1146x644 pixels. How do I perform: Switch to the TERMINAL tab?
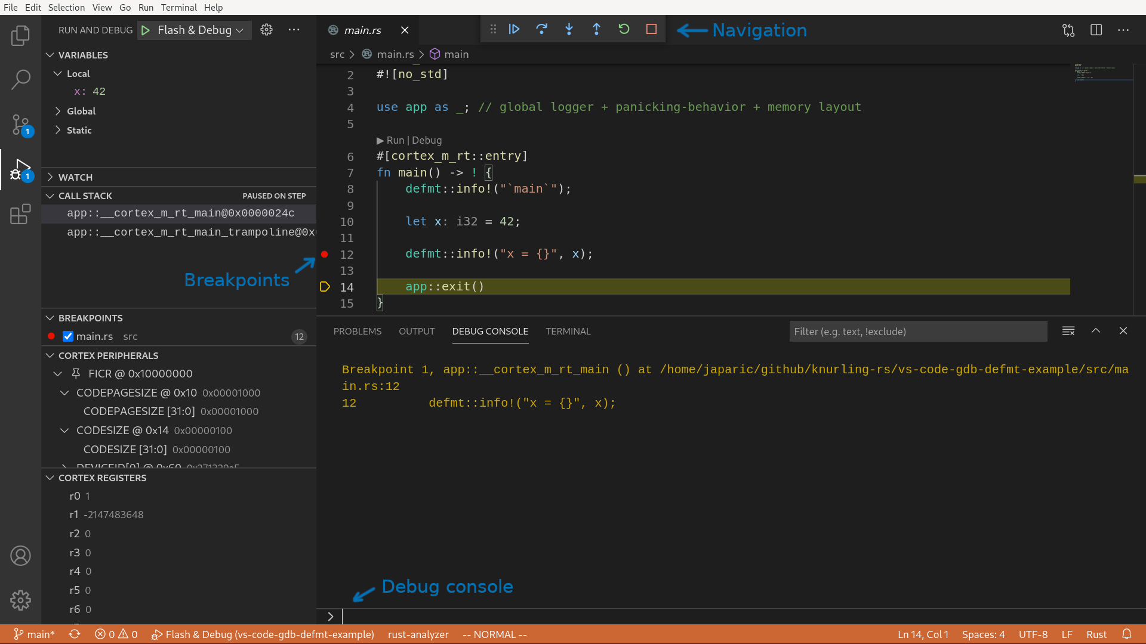point(568,331)
